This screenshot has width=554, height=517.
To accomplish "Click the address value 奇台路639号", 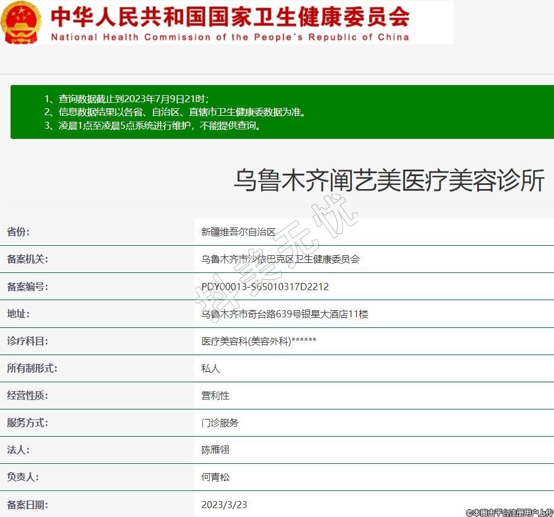I will (285, 314).
